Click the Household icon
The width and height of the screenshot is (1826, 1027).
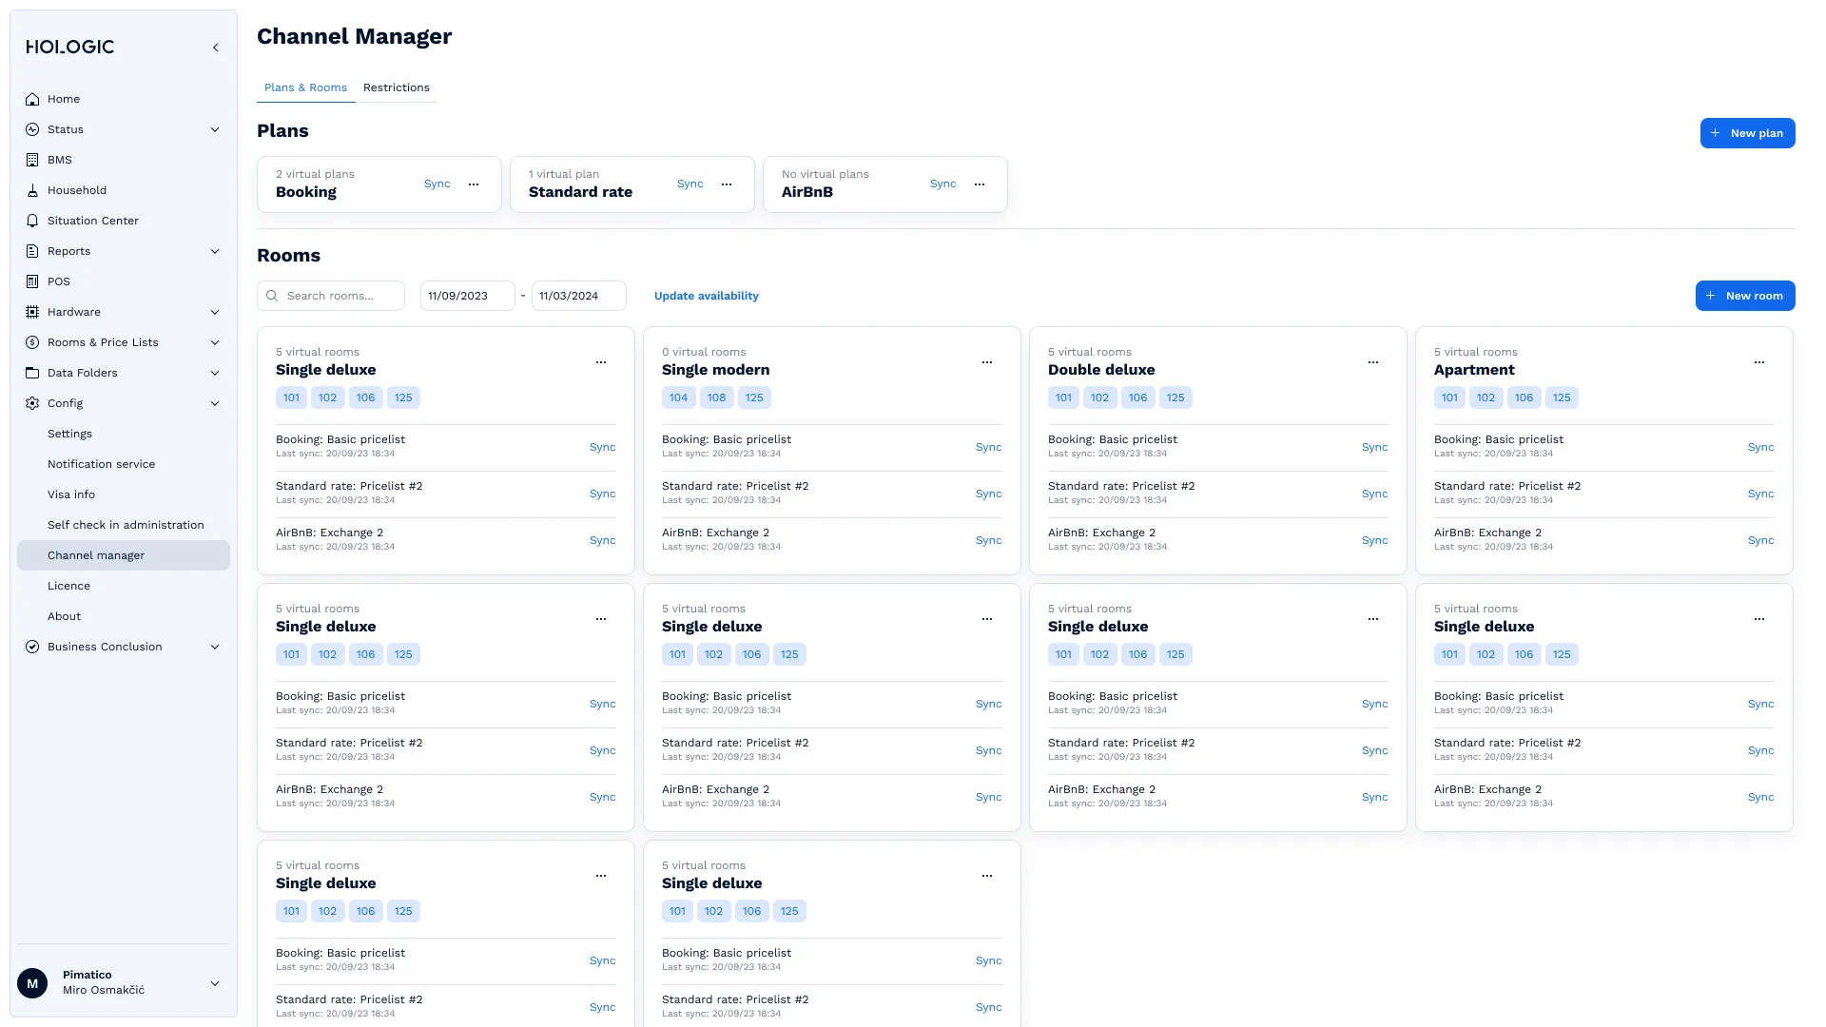point(32,190)
